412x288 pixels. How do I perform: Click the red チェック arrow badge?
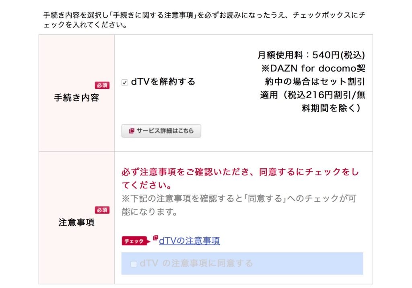[136, 241]
